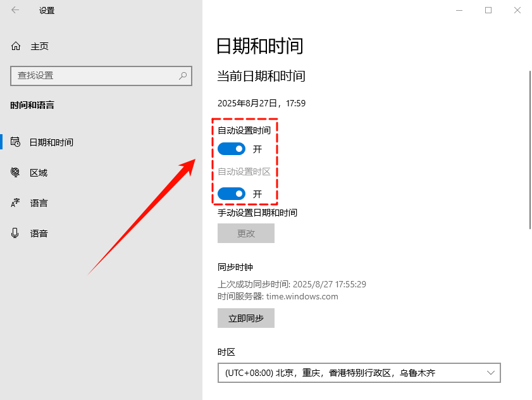532x400 pixels.
Task: Click the 上次成功同步时间 text line
Action: coord(292,284)
